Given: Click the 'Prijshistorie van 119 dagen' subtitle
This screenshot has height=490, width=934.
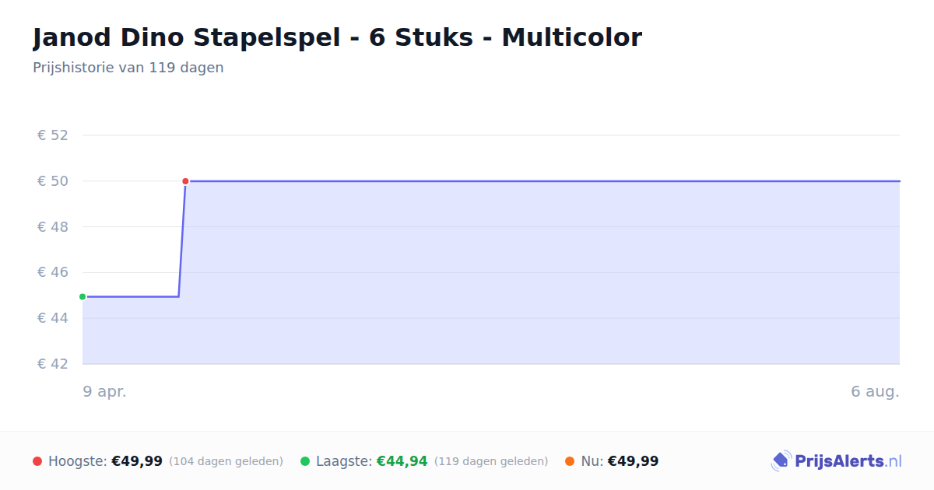Looking at the screenshot, I should point(128,68).
